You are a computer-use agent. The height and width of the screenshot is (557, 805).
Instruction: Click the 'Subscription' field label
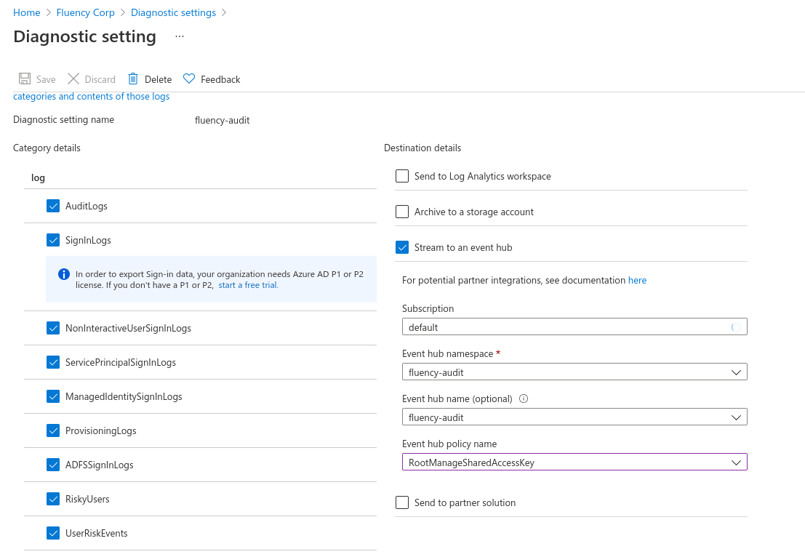[x=428, y=308]
